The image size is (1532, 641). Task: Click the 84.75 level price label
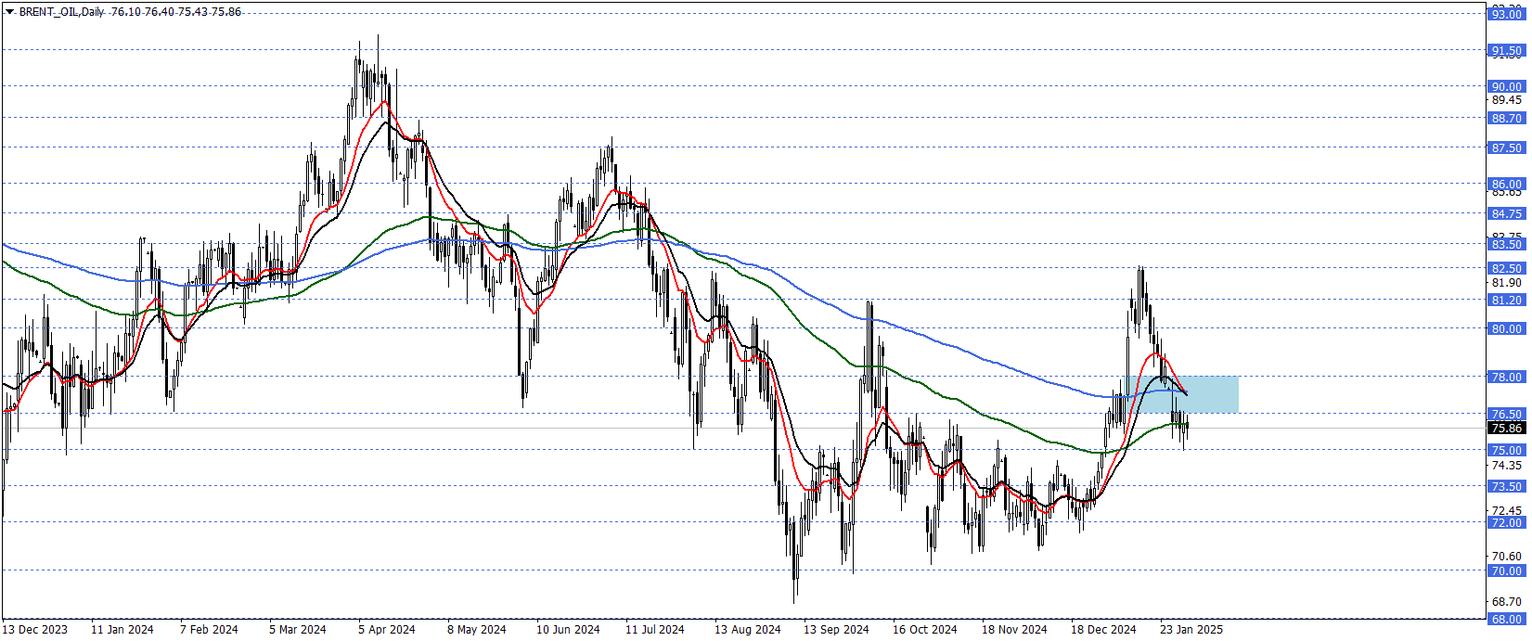click(1506, 213)
